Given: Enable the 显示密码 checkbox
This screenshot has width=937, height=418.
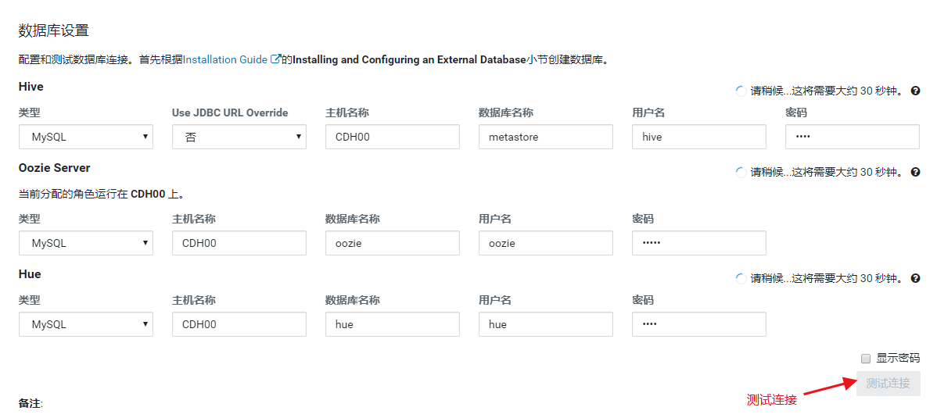Looking at the screenshot, I should (865, 359).
